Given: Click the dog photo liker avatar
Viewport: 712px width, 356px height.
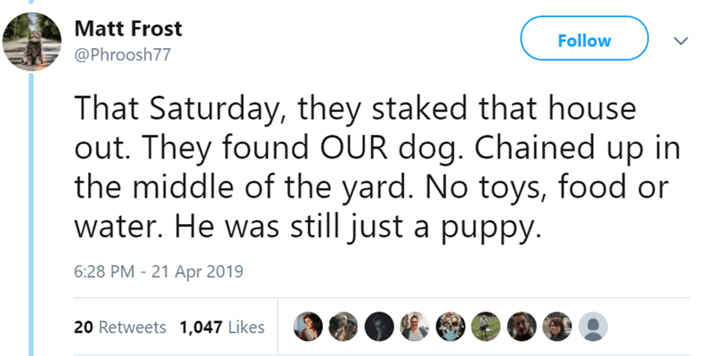Looking at the screenshot, I should pos(344,327).
